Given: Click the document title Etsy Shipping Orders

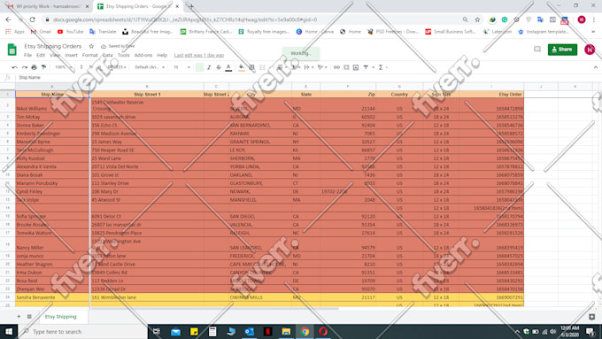Looking at the screenshot, I should pos(53,46).
